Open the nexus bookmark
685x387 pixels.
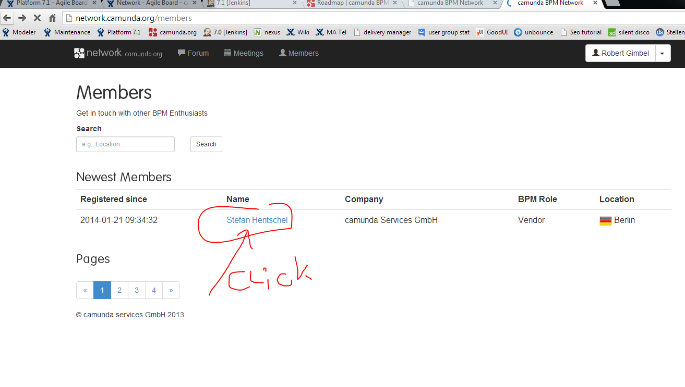[x=267, y=32]
